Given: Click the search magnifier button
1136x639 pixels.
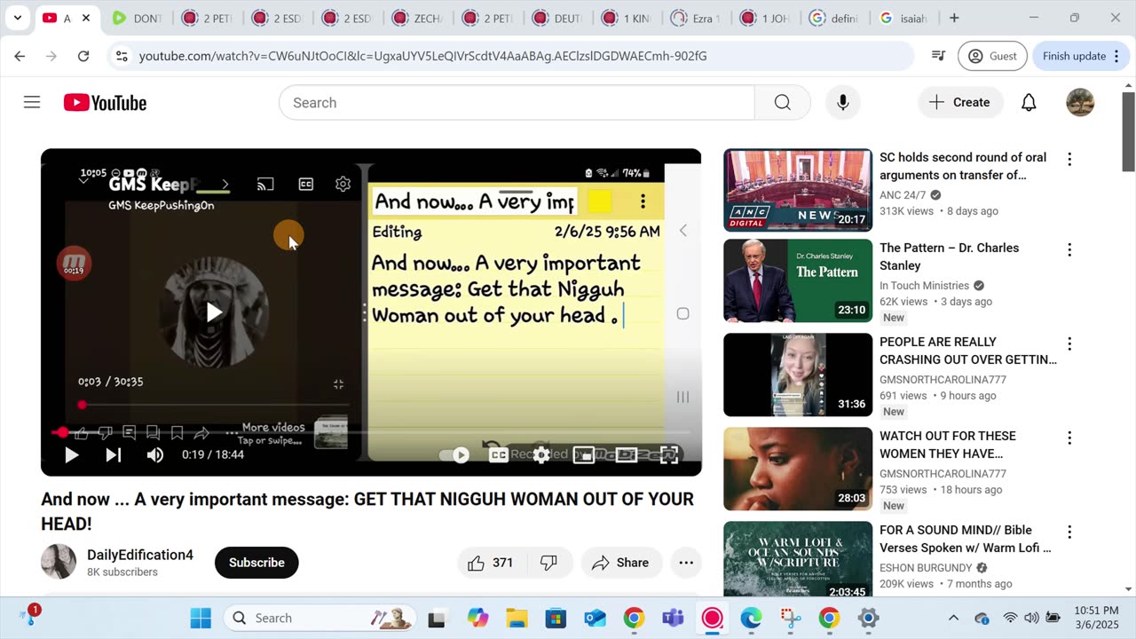Looking at the screenshot, I should click(x=782, y=103).
